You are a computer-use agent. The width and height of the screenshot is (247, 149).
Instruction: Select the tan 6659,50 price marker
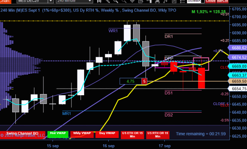point(238,81)
